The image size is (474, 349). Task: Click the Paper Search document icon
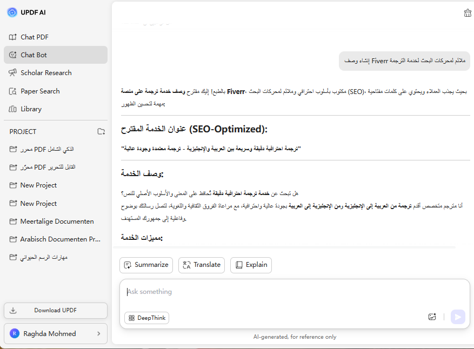coord(12,91)
